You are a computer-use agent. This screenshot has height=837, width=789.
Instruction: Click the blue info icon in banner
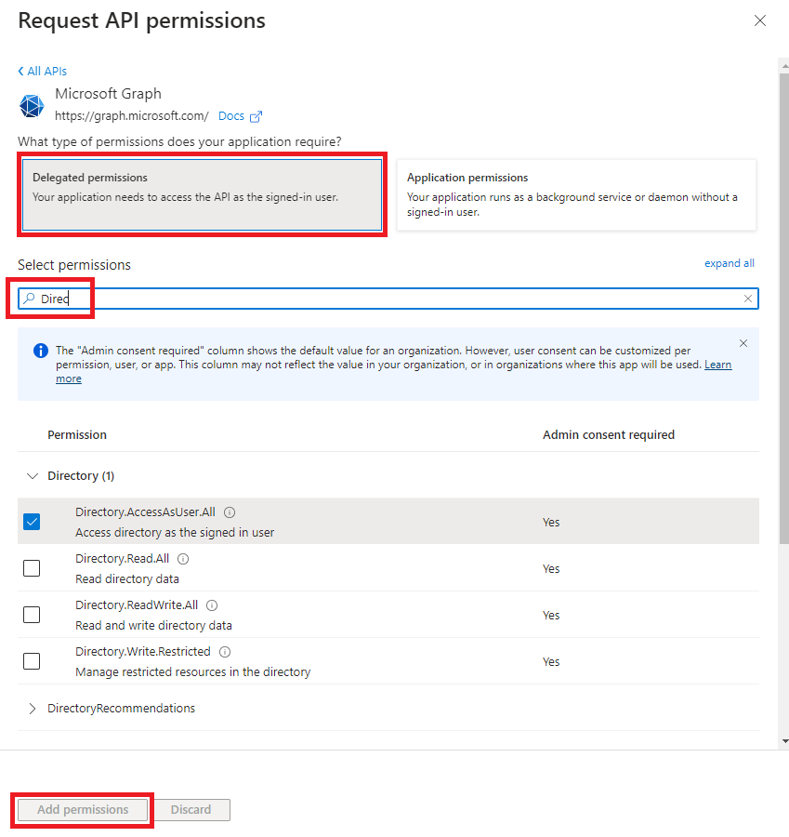pyautogui.click(x=41, y=351)
